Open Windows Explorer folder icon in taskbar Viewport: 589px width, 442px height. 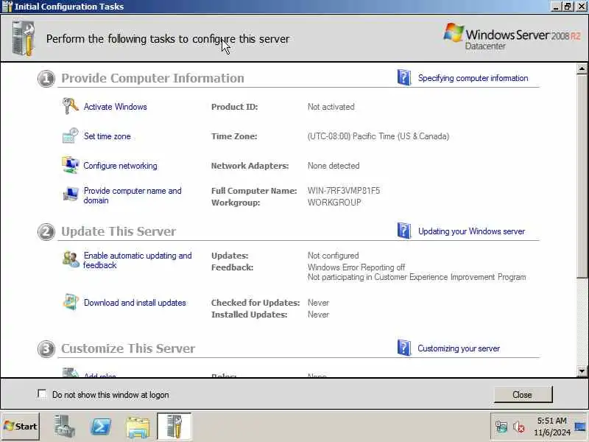pos(138,427)
